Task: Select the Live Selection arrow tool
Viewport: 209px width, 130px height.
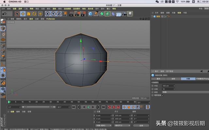Action: (17, 14)
